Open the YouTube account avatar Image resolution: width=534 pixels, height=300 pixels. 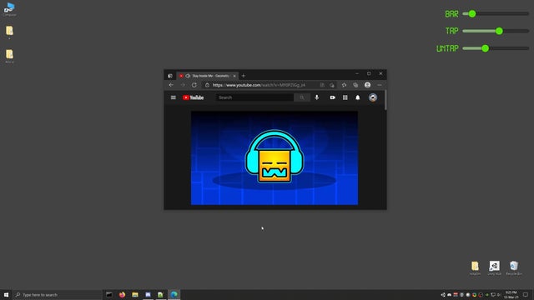(x=373, y=97)
